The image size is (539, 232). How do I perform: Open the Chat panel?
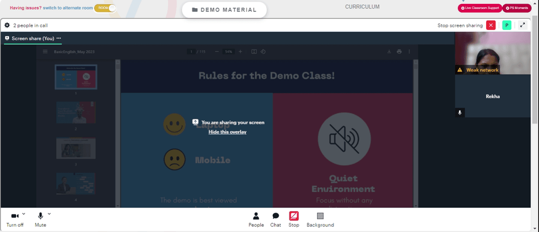(275, 220)
